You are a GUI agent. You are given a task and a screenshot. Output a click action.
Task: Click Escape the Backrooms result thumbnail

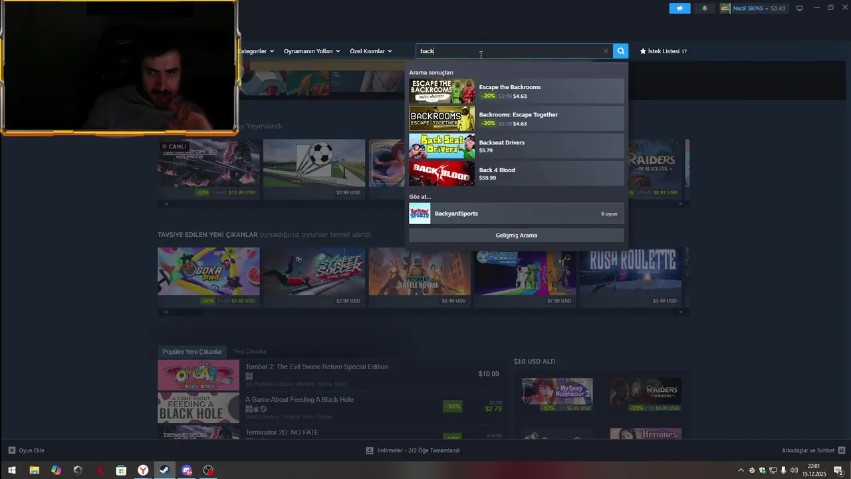click(x=442, y=91)
